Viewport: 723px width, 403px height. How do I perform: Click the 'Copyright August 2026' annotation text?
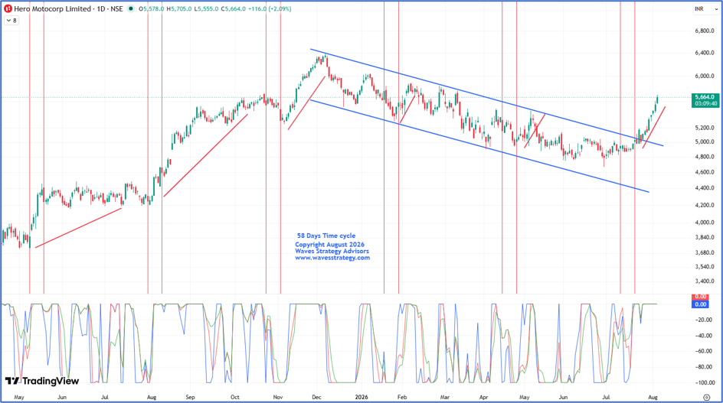pos(329,245)
